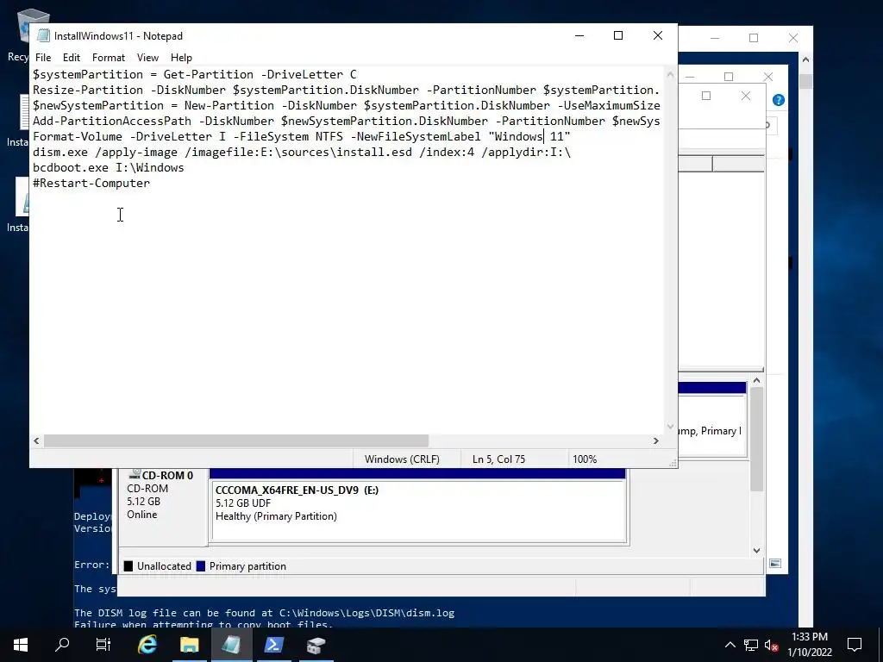Screen dimensions: 883x662
Task: Switch to Notepad taskbar button
Action: [231, 645]
